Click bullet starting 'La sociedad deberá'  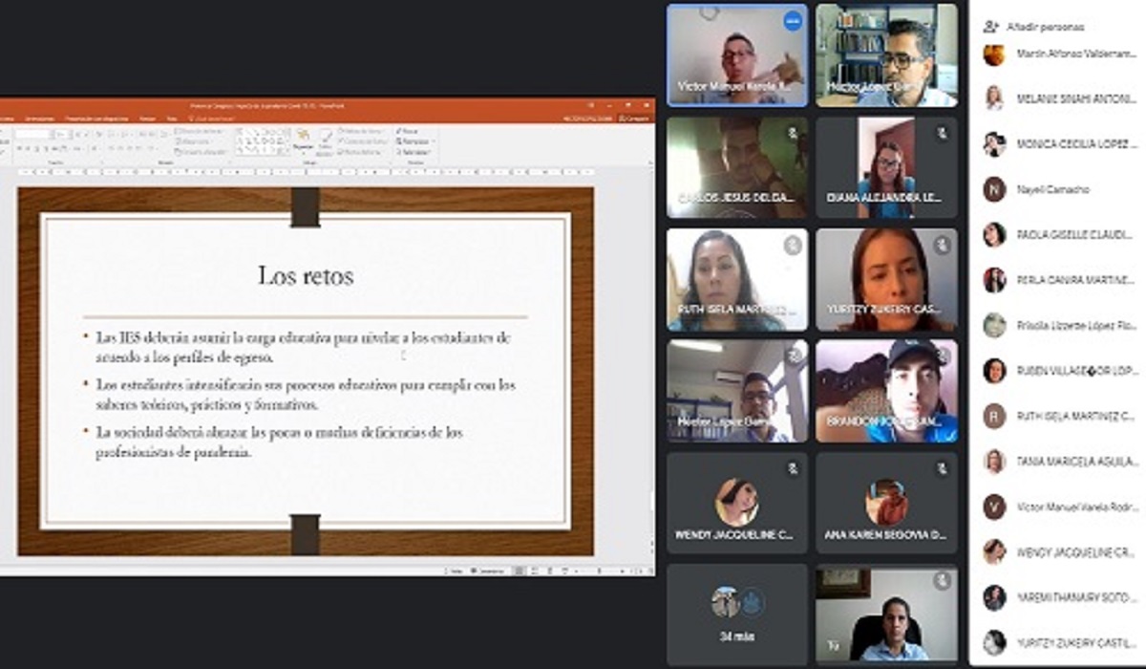tap(279, 442)
